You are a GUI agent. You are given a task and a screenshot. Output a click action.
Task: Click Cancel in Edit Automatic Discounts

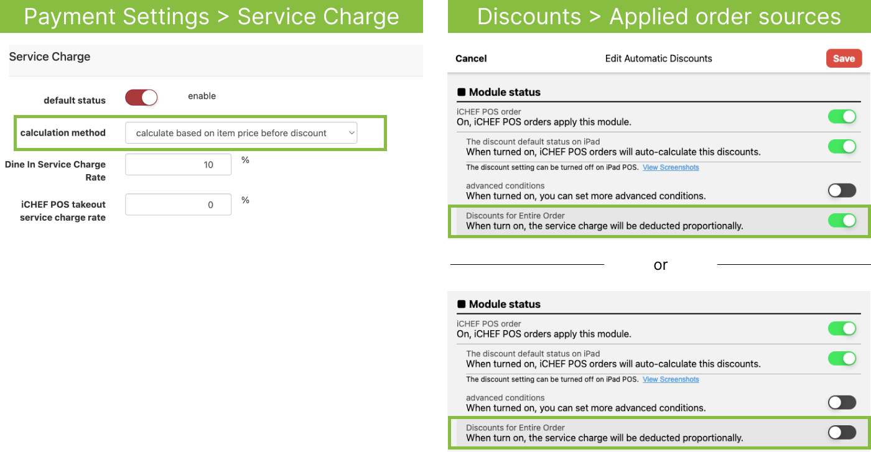pos(471,58)
